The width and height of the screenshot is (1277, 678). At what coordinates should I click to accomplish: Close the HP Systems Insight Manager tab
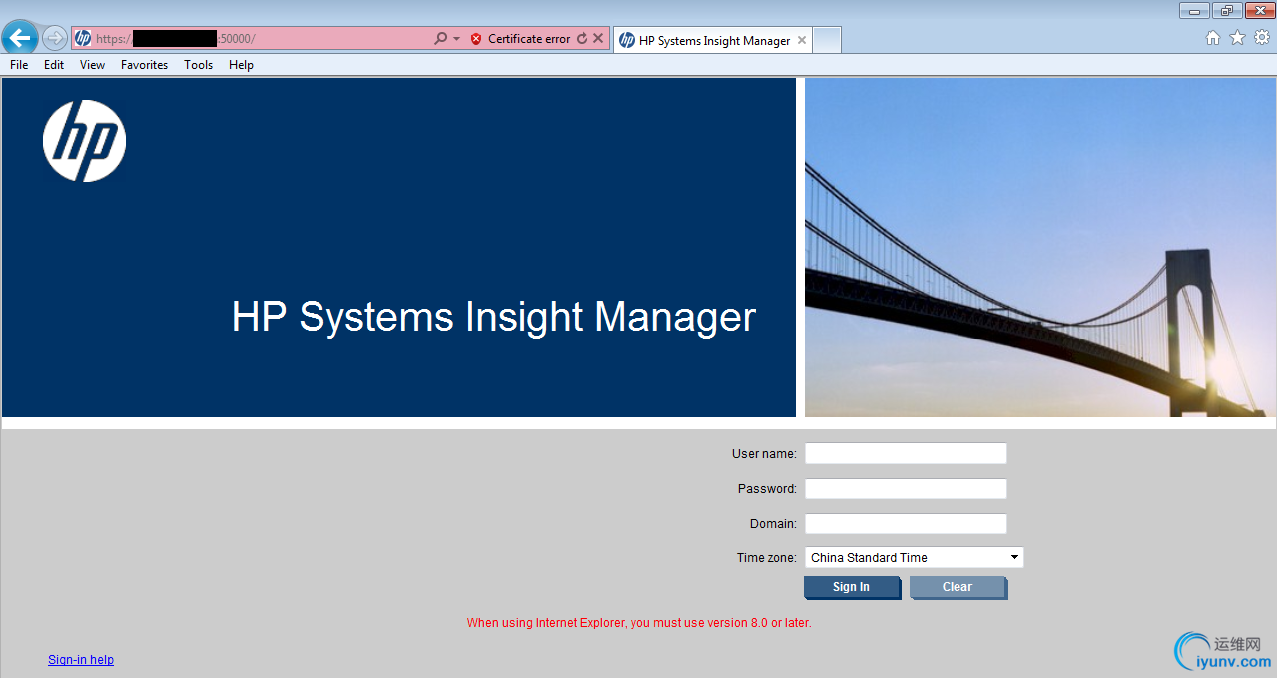(x=802, y=41)
